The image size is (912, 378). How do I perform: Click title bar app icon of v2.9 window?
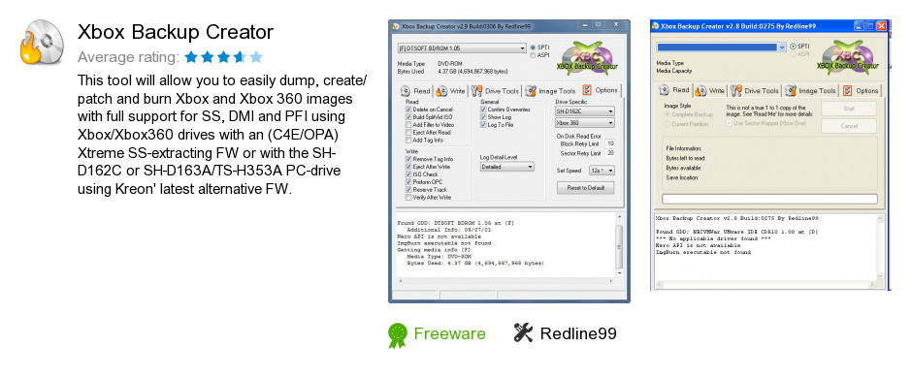click(396, 26)
